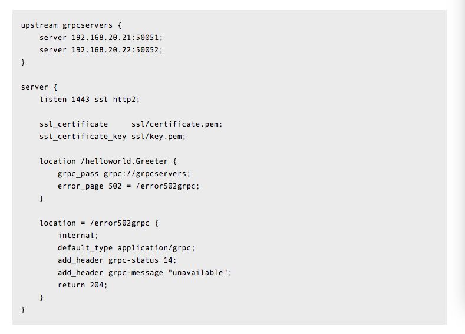The height and width of the screenshot is (334, 465).
Task: Click grpc://grpcservers address text
Action: tap(147, 174)
